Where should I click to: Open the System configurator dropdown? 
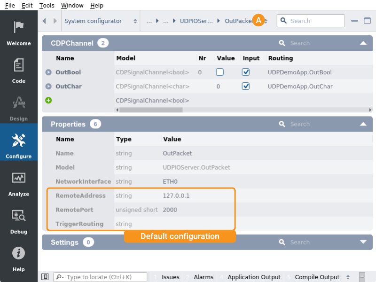coord(101,21)
